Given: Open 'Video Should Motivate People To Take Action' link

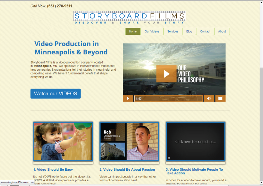Looking at the screenshot, I should tap(194, 171).
